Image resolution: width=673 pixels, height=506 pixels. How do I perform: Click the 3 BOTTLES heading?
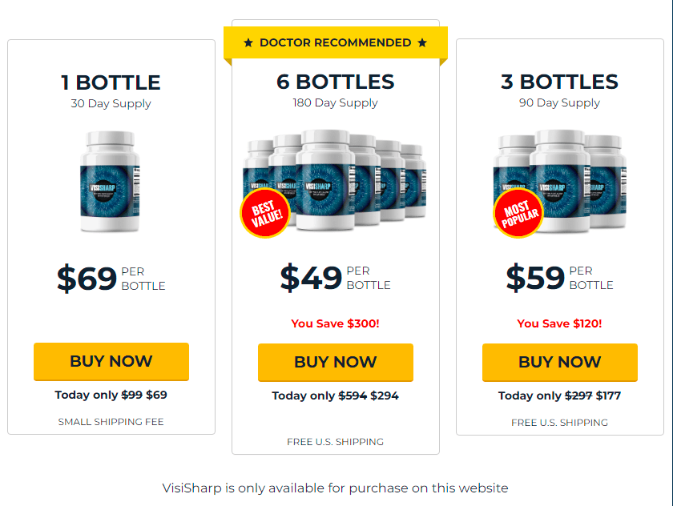(x=559, y=82)
